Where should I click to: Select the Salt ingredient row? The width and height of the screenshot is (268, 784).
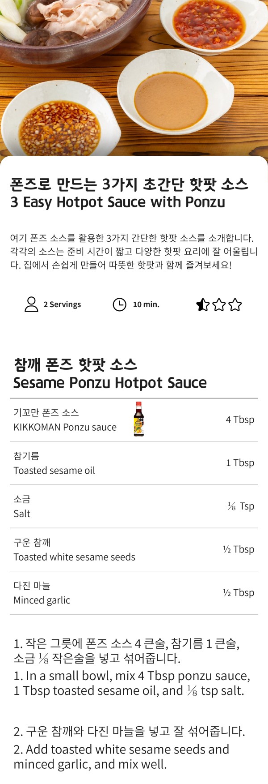[x=134, y=506]
